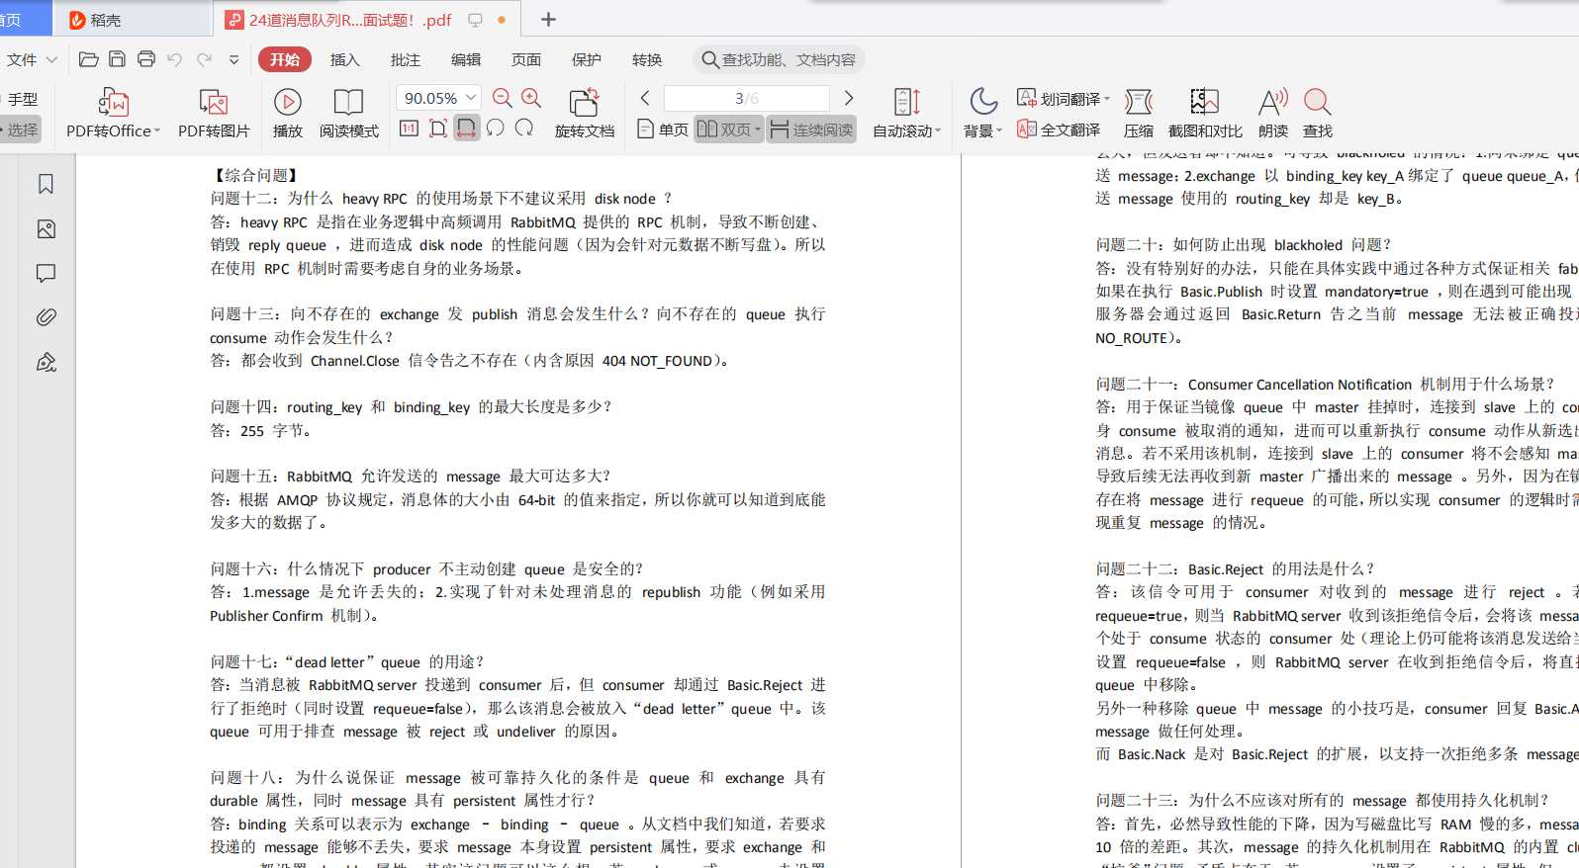Expand the 文件 menu arrow

coord(51,60)
